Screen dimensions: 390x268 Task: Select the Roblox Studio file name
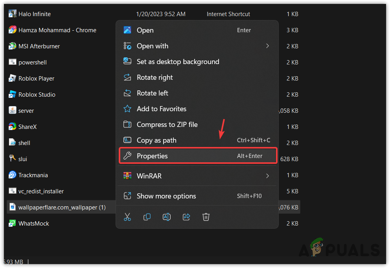pos(37,95)
